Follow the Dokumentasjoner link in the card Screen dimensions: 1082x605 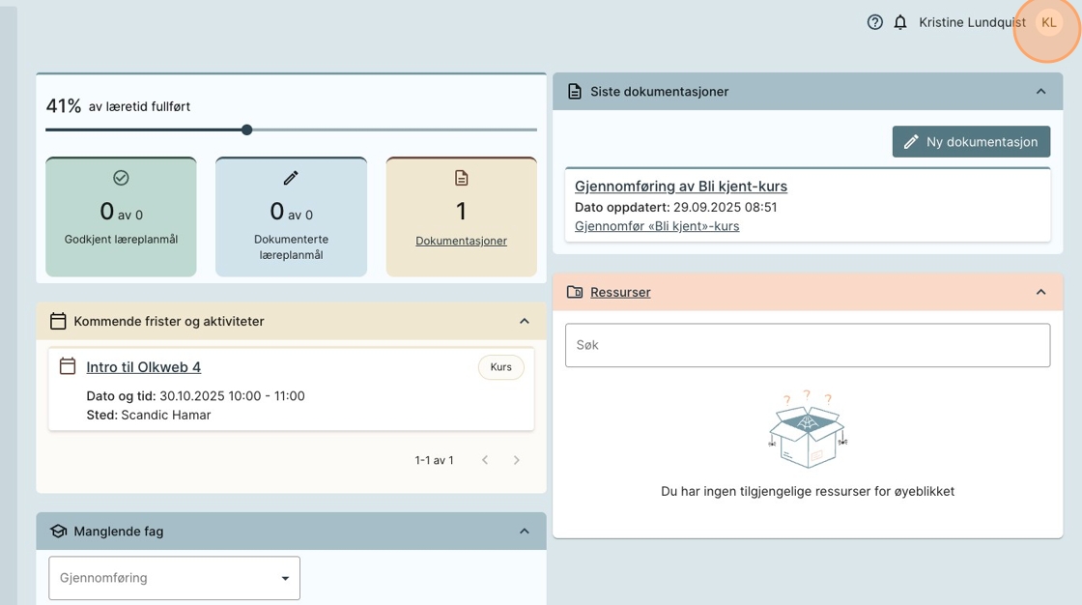click(x=461, y=241)
